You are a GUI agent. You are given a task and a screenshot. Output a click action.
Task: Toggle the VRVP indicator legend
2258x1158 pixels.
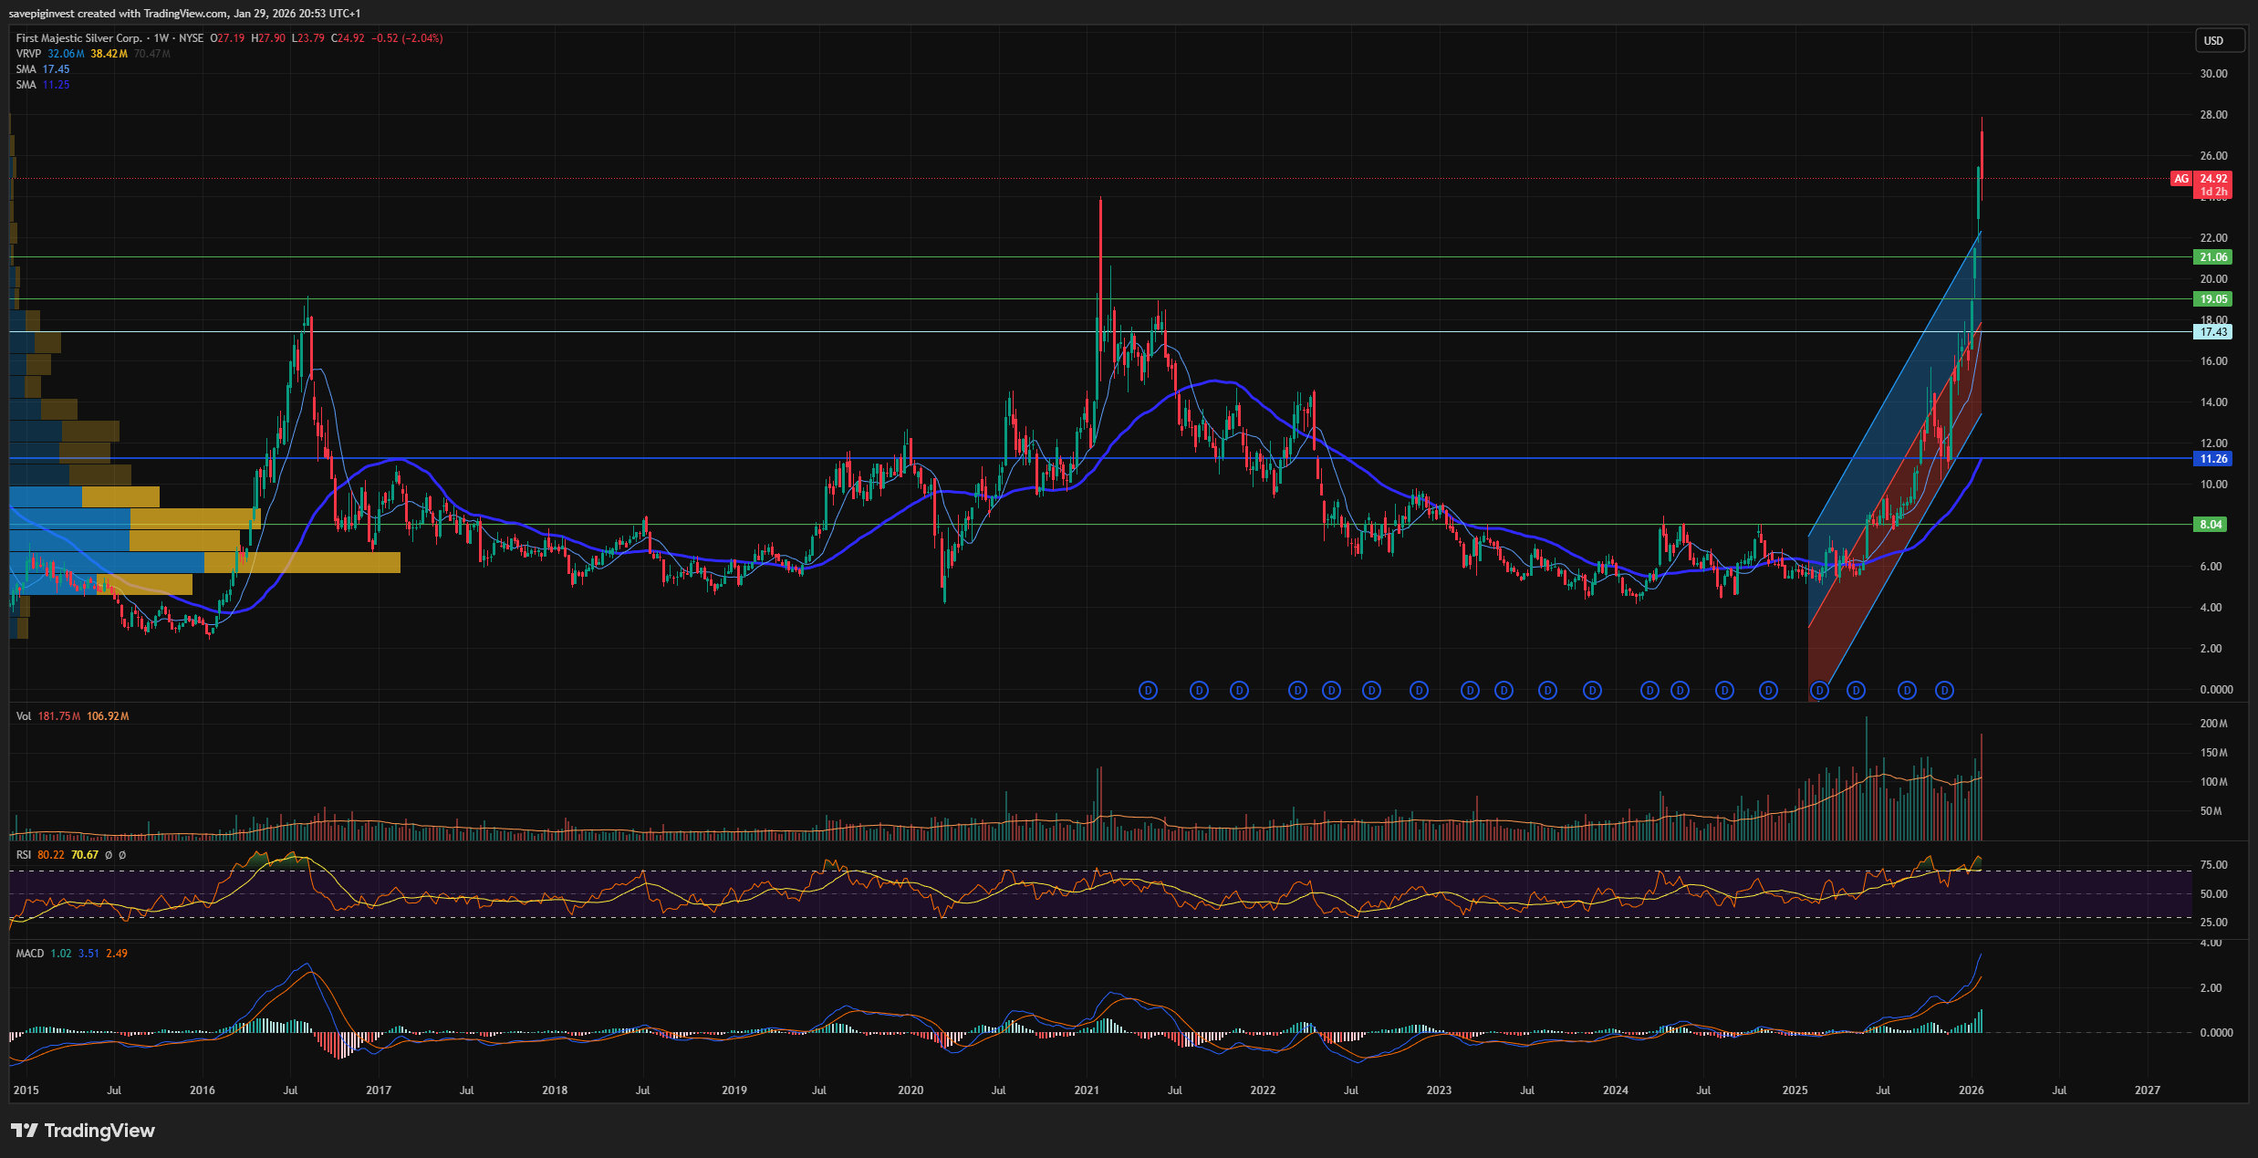[x=28, y=54]
